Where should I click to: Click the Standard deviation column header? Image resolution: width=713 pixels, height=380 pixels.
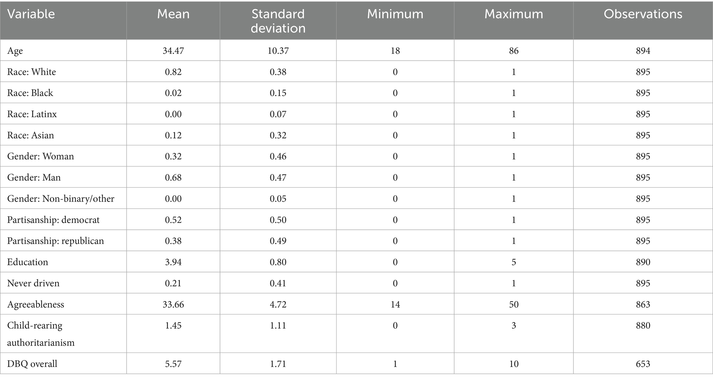(278, 21)
